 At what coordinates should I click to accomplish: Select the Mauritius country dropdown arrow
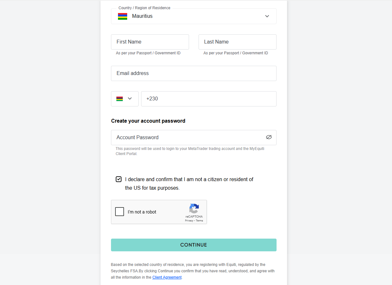267,16
